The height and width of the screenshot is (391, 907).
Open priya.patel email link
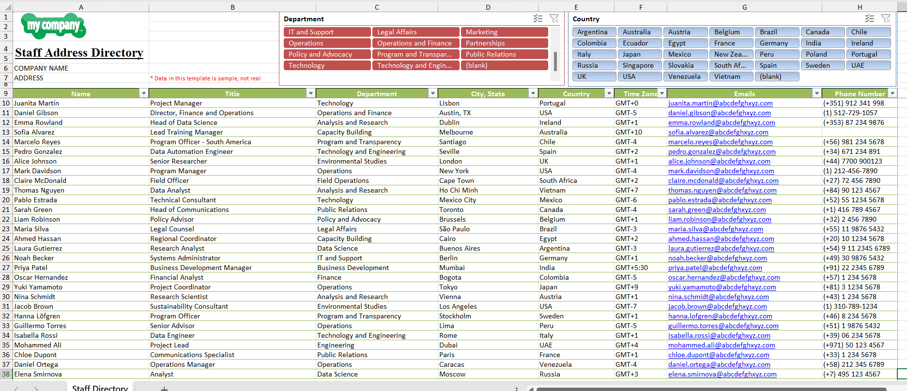click(715, 268)
